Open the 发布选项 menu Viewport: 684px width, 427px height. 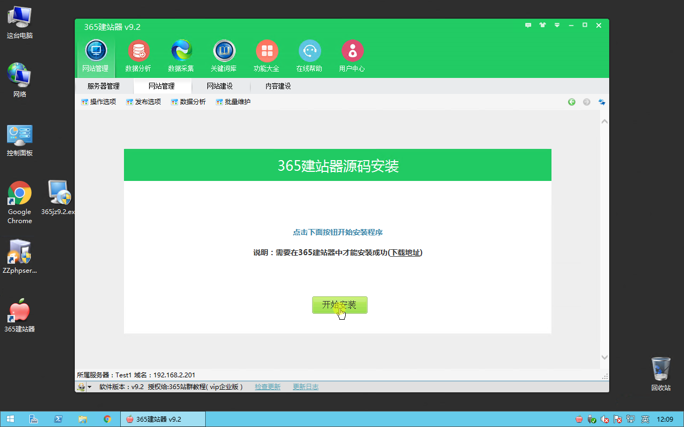pos(143,102)
